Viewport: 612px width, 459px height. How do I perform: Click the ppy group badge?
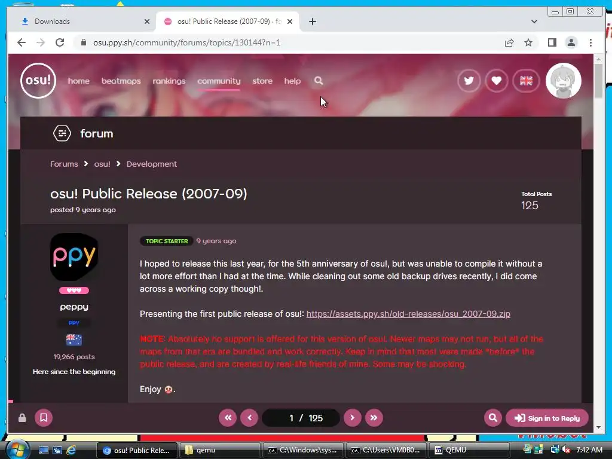(x=74, y=323)
